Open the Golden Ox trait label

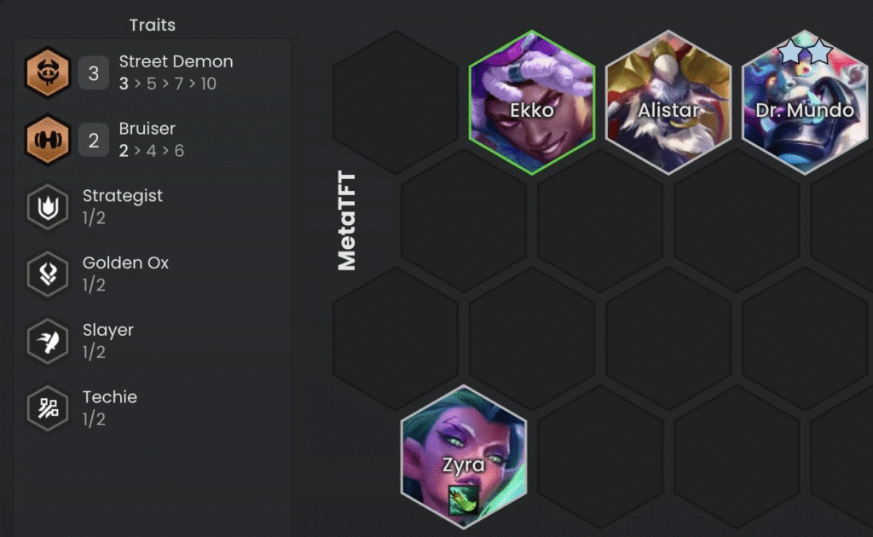coord(126,263)
